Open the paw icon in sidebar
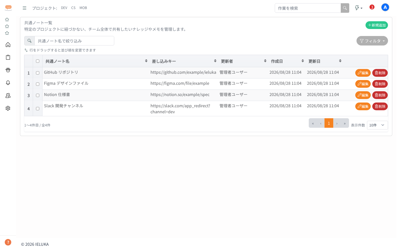Screen dimensions: 400x250 coord(8,70)
